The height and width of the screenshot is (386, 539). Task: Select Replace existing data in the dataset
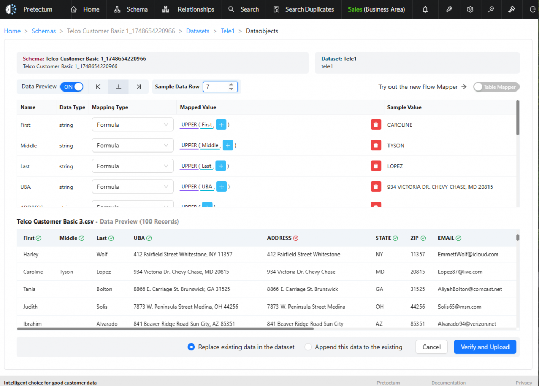(191, 347)
